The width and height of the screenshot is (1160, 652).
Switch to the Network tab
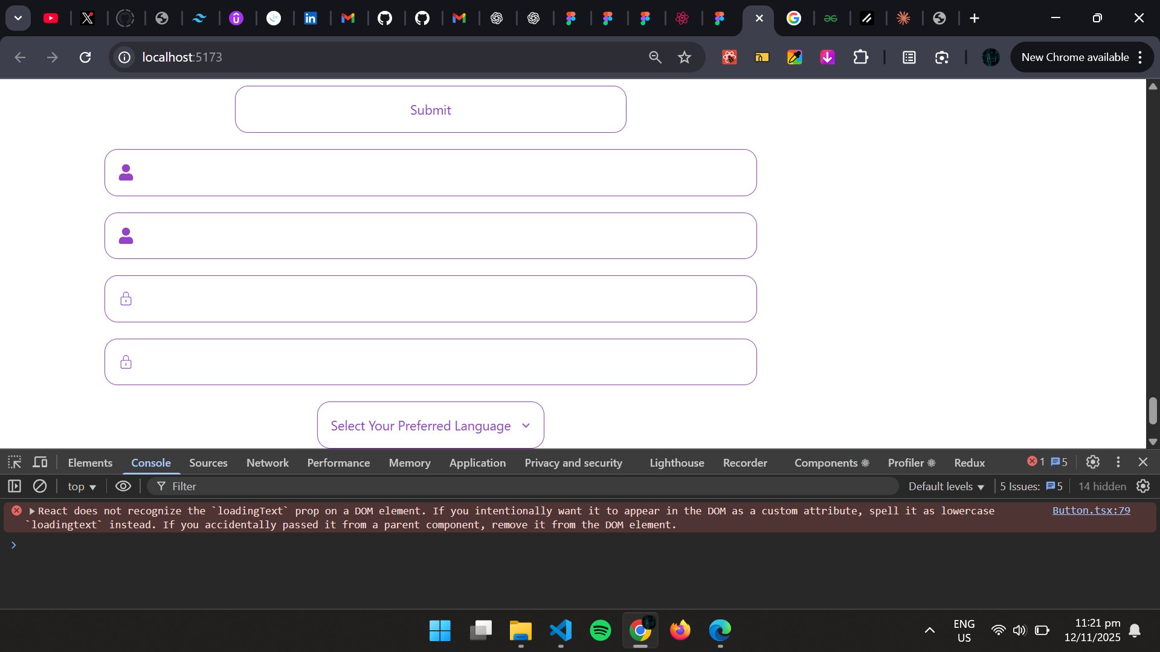coord(267,463)
